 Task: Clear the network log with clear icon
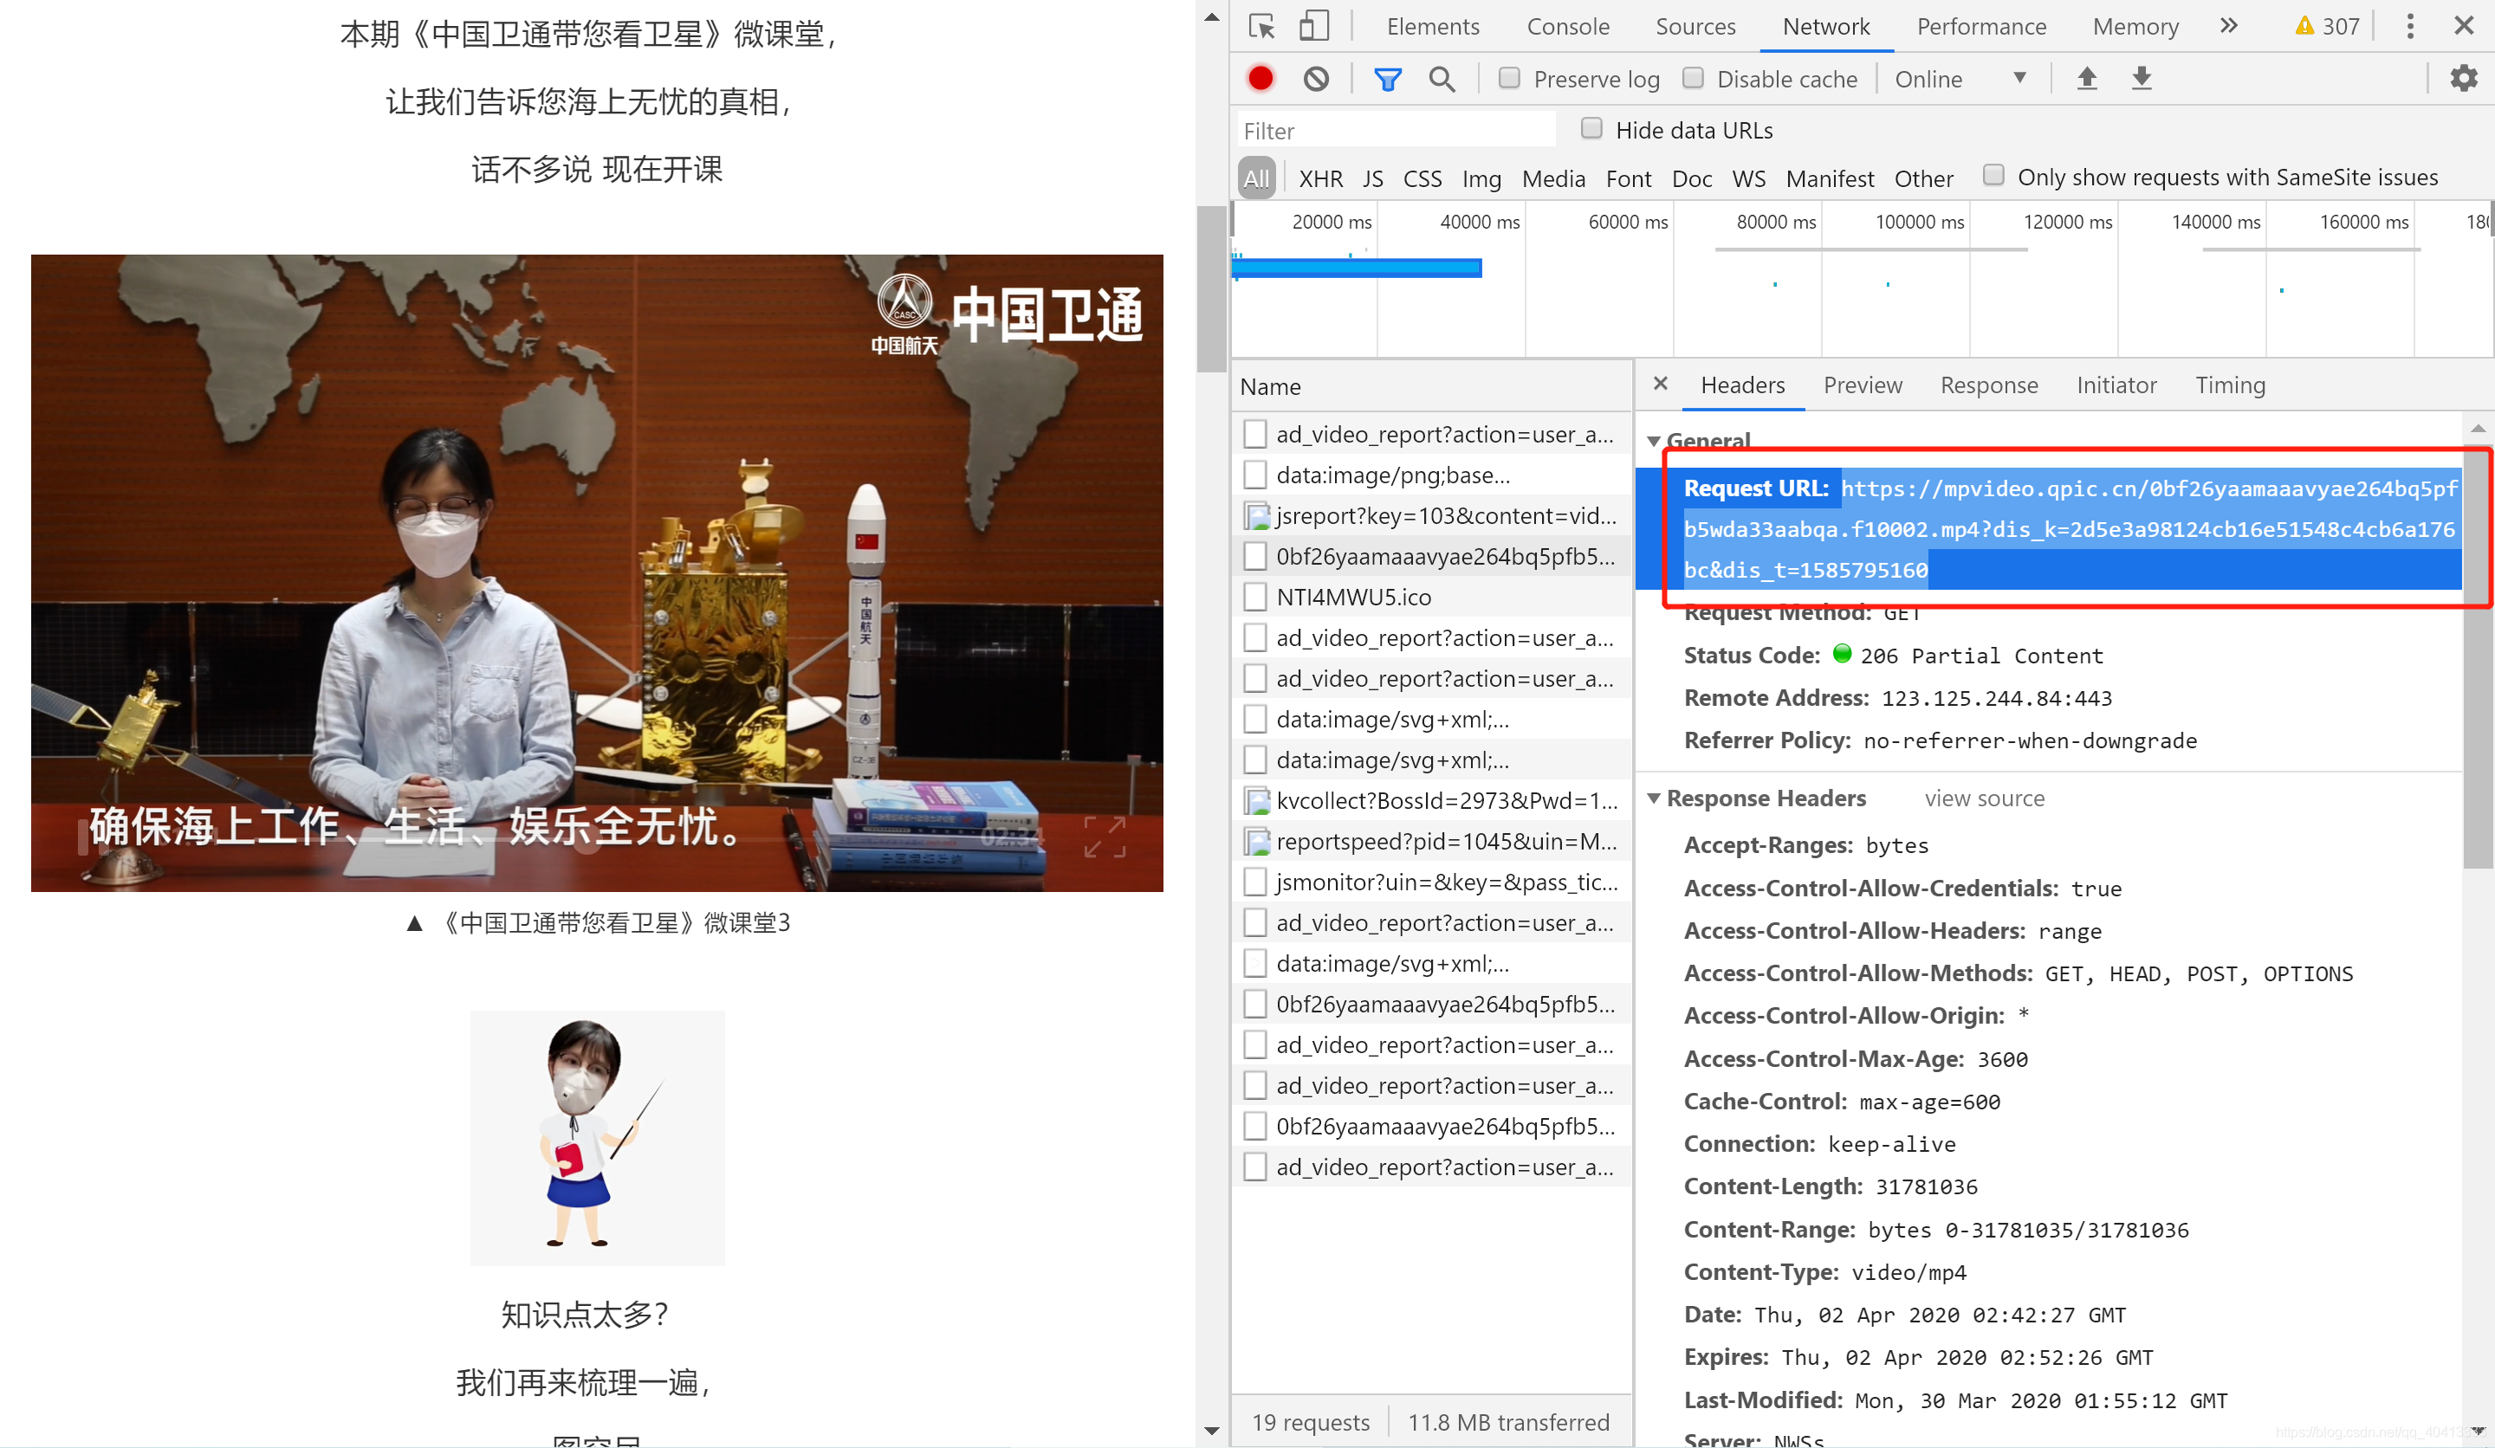[1316, 78]
